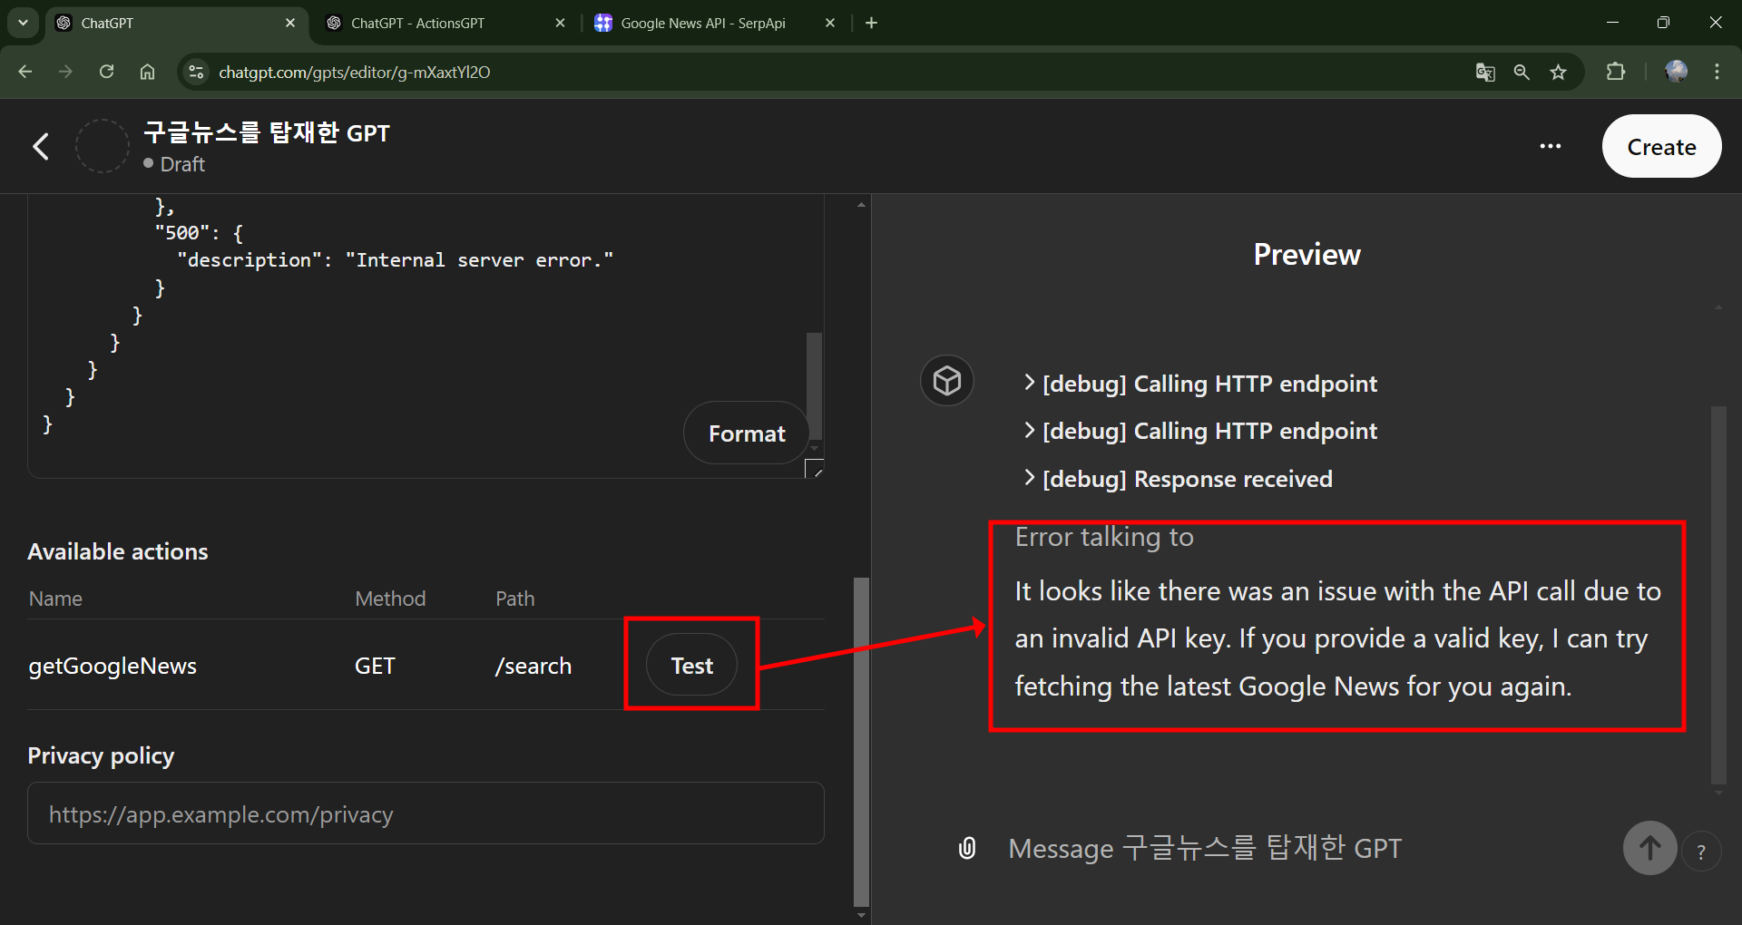Bookmark this page with the star

(1558, 72)
